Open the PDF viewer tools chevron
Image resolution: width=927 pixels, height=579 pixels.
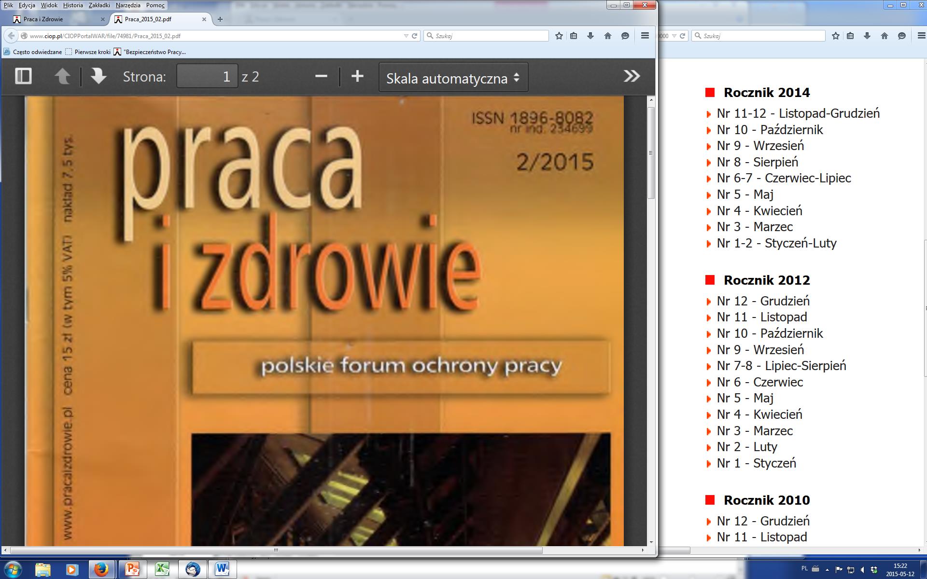(632, 76)
